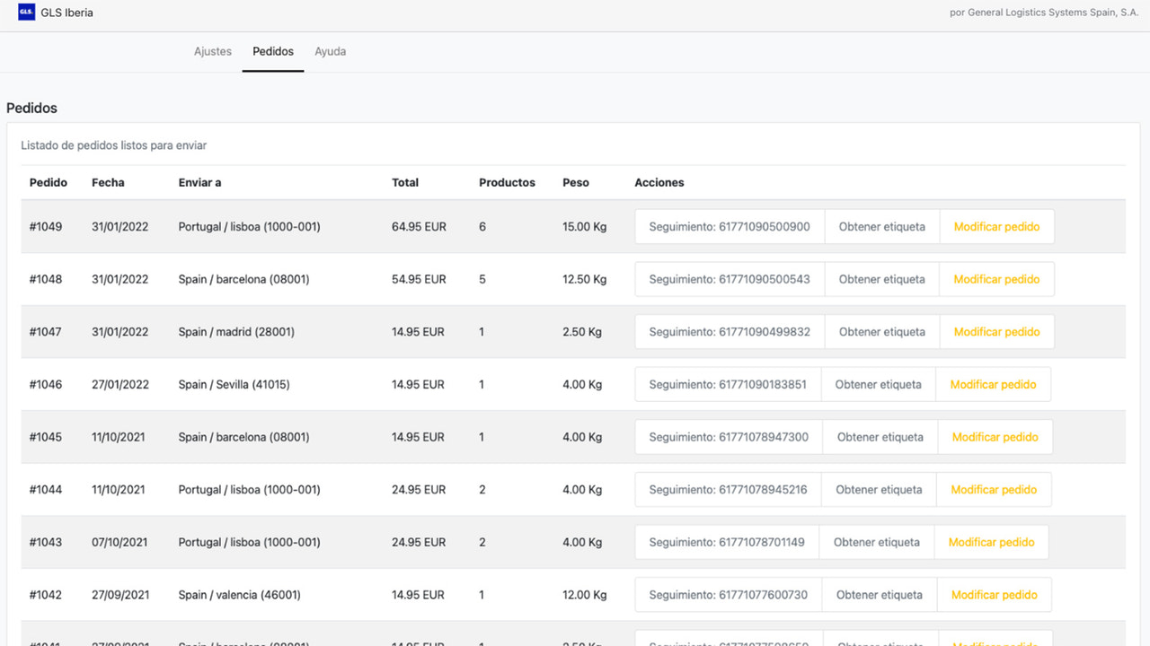Select the Pedidos tab
Viewport: 1150px width, 646px height.
click(x=272, y=51)
